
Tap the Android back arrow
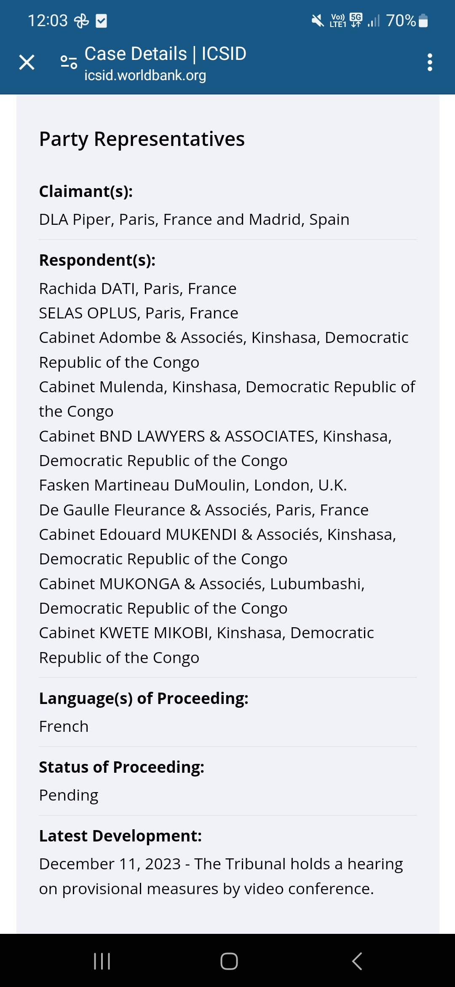click(x=357, y=961)
